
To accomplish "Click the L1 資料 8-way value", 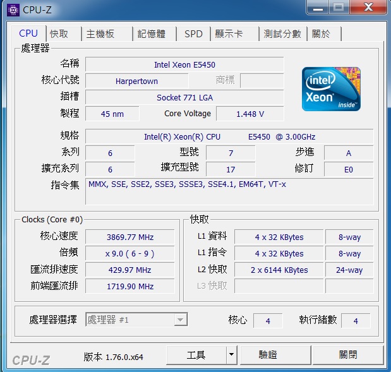I will 349,237.
